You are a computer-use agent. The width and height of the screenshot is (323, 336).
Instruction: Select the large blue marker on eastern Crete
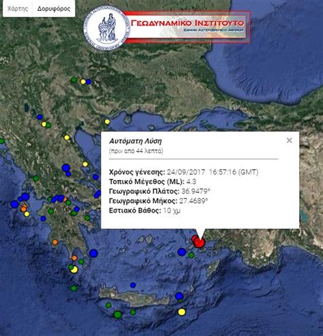(x=179, y=296)
